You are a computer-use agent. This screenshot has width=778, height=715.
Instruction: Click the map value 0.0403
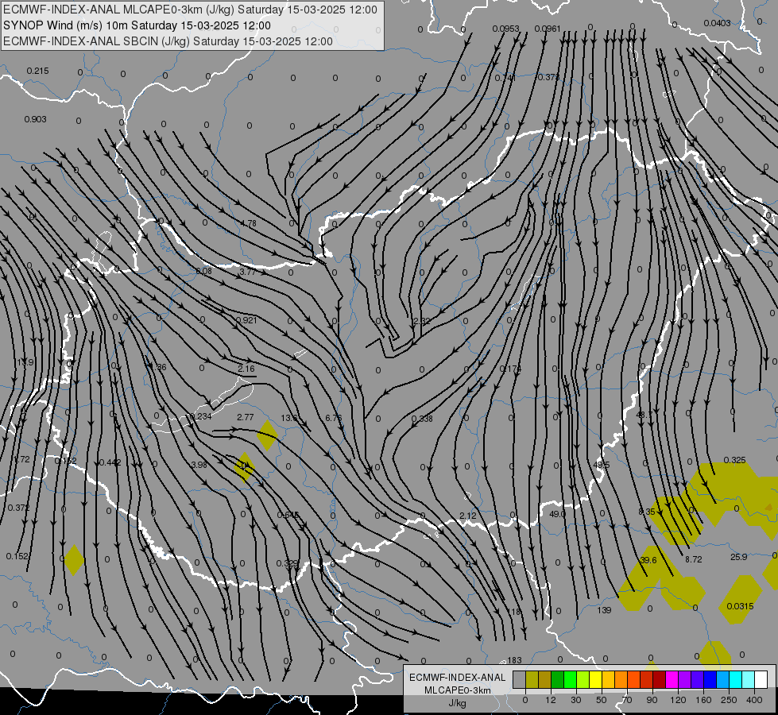point(717,23)
